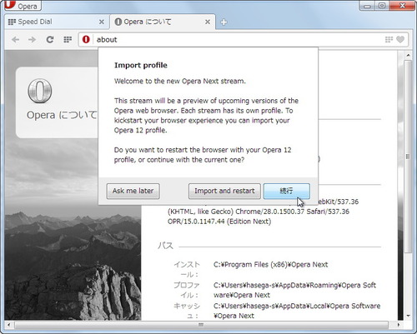417x334 pixels.
Task: Click the horizontal scrollbar thumb
Action: click(201, 325)
